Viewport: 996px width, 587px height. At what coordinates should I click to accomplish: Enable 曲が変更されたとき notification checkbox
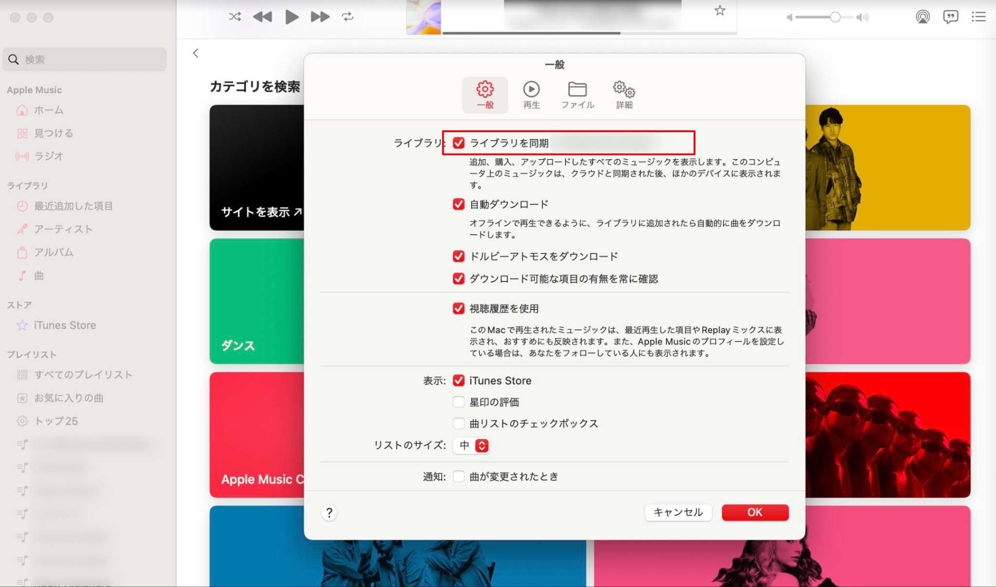pos(459,476)
